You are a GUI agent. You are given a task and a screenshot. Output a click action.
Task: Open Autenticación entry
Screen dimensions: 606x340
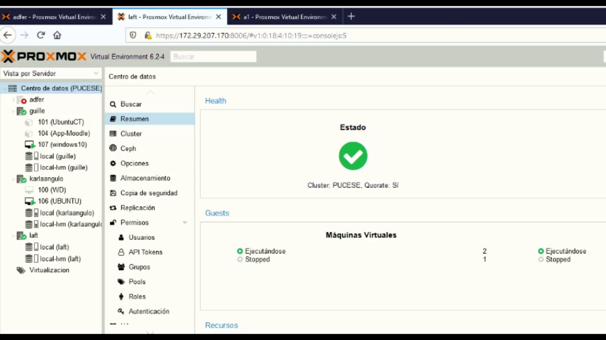(150, 311)
